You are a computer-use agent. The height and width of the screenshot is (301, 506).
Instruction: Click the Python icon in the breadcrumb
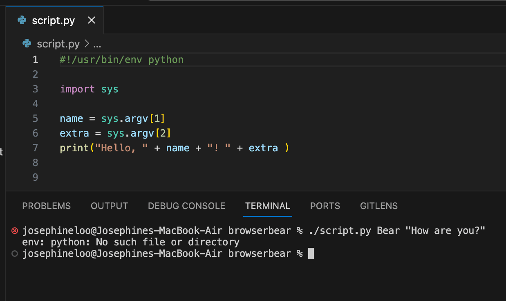coord(27,43)
